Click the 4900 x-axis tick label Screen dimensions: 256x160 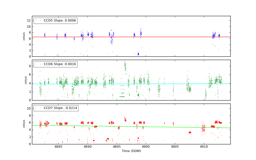click(x=146, y=147)
